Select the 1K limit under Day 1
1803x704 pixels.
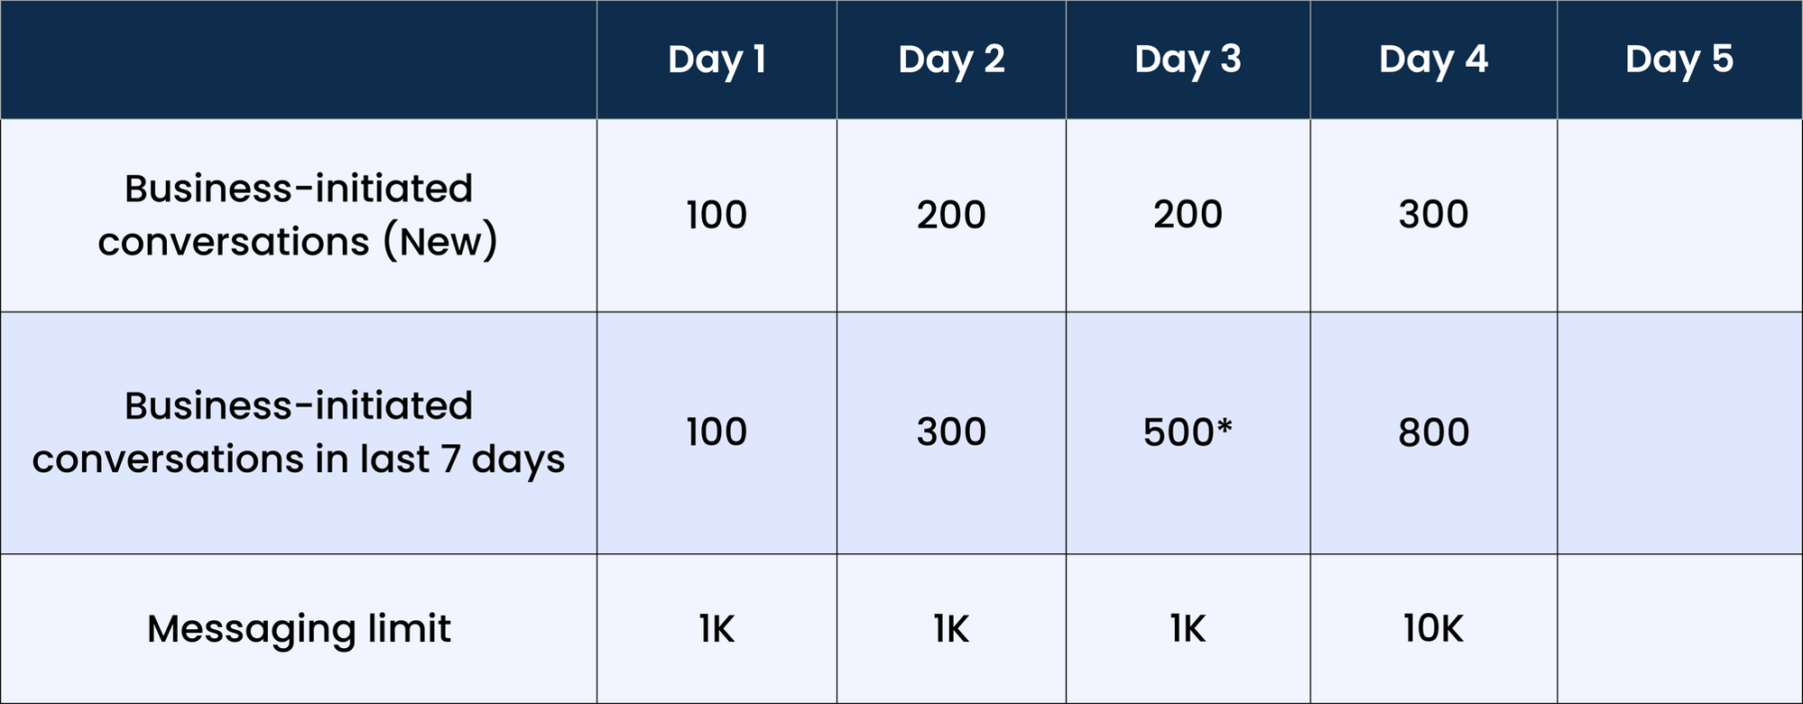(x=717, y=629)
